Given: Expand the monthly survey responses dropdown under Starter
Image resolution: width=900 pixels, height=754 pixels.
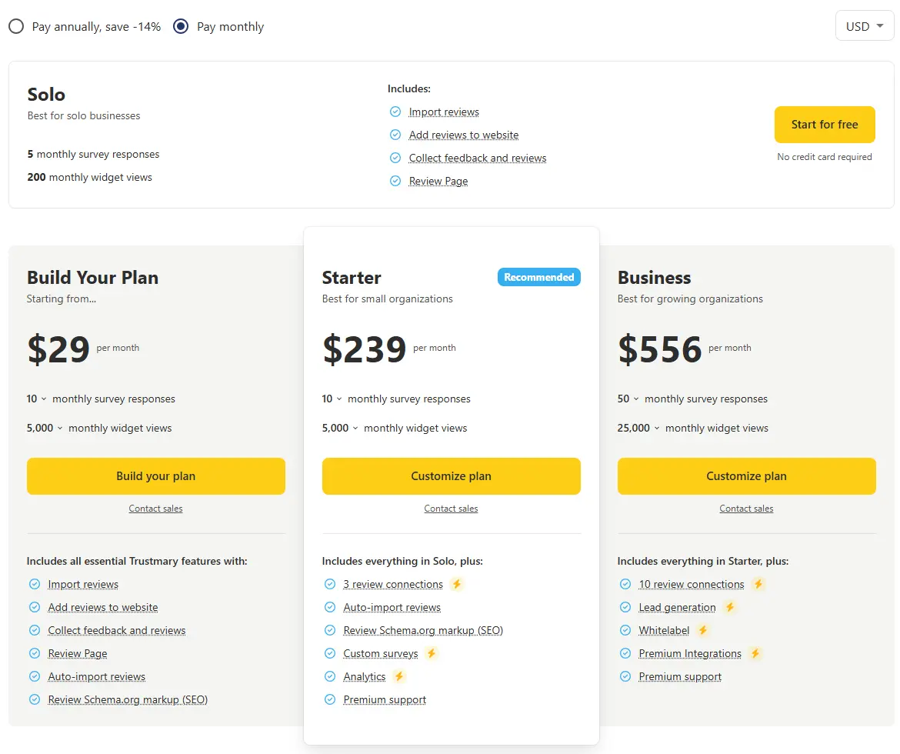Looking at the screenshot, I should point(331,399).
